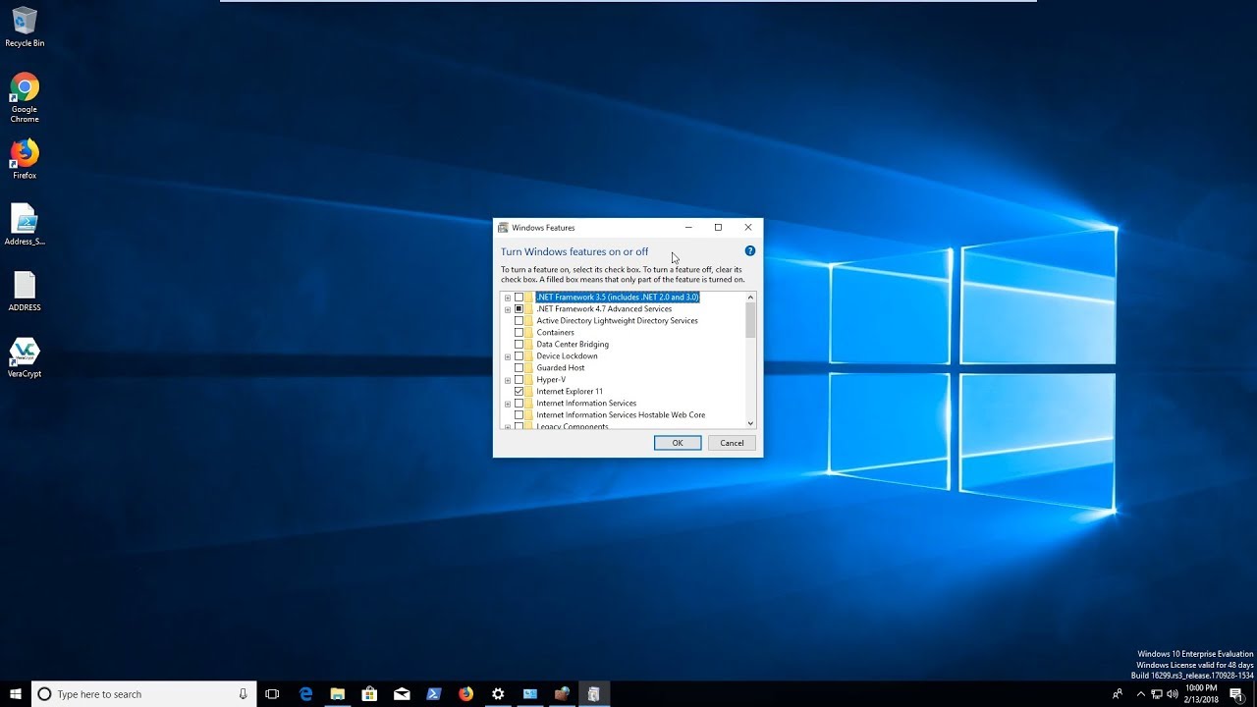Open the Mail app on the taskbar
This screenshot has height=707, width=1257.
[402, 694]
